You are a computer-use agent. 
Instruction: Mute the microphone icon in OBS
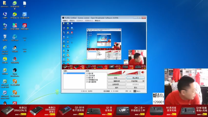[124, 72]
